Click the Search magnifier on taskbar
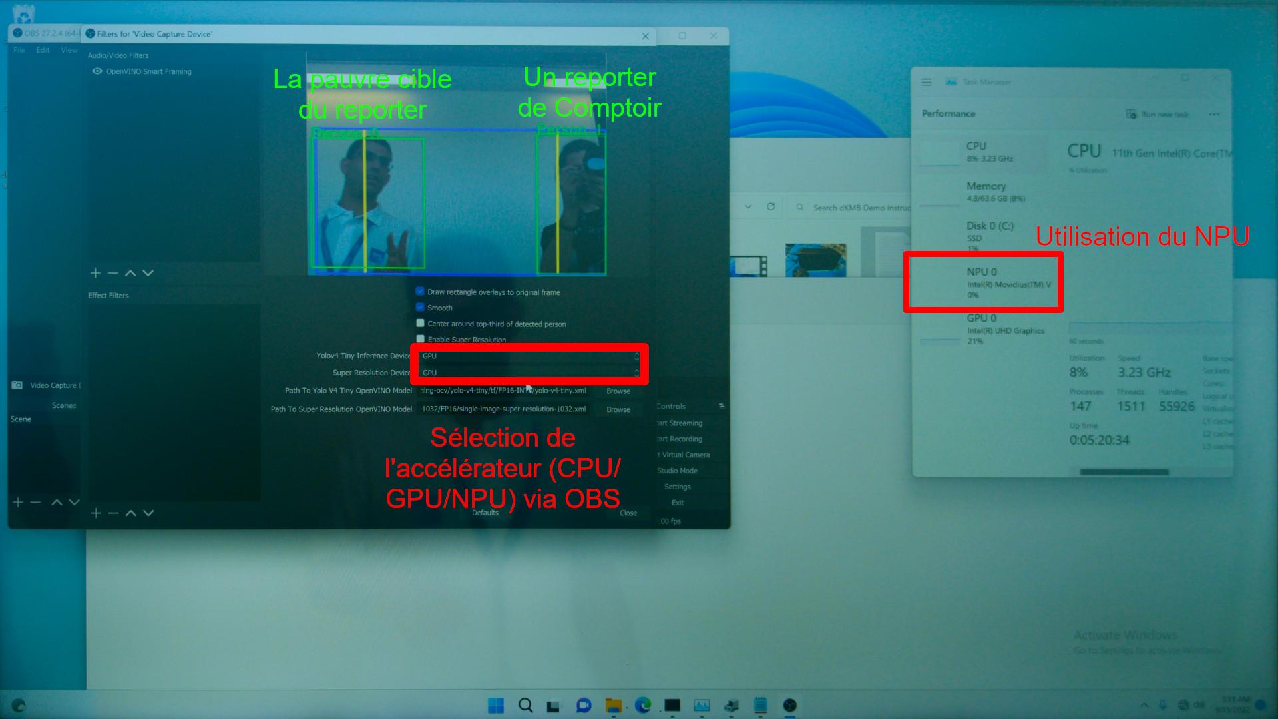This screenshot has height=719, width=1278. tap(525, 705)
